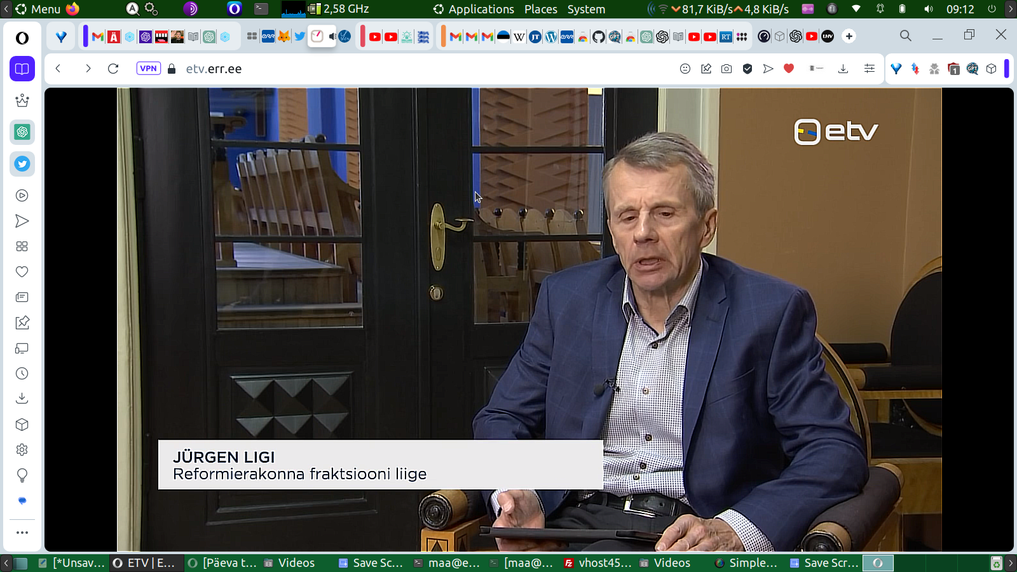Switch to the [Päeva t… taskbar window
1017x572 pixels.
click(222, 563)
